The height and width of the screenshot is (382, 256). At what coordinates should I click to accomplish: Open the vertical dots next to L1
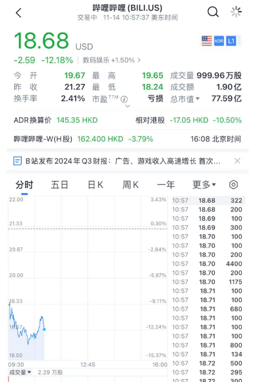pos(239,41)
